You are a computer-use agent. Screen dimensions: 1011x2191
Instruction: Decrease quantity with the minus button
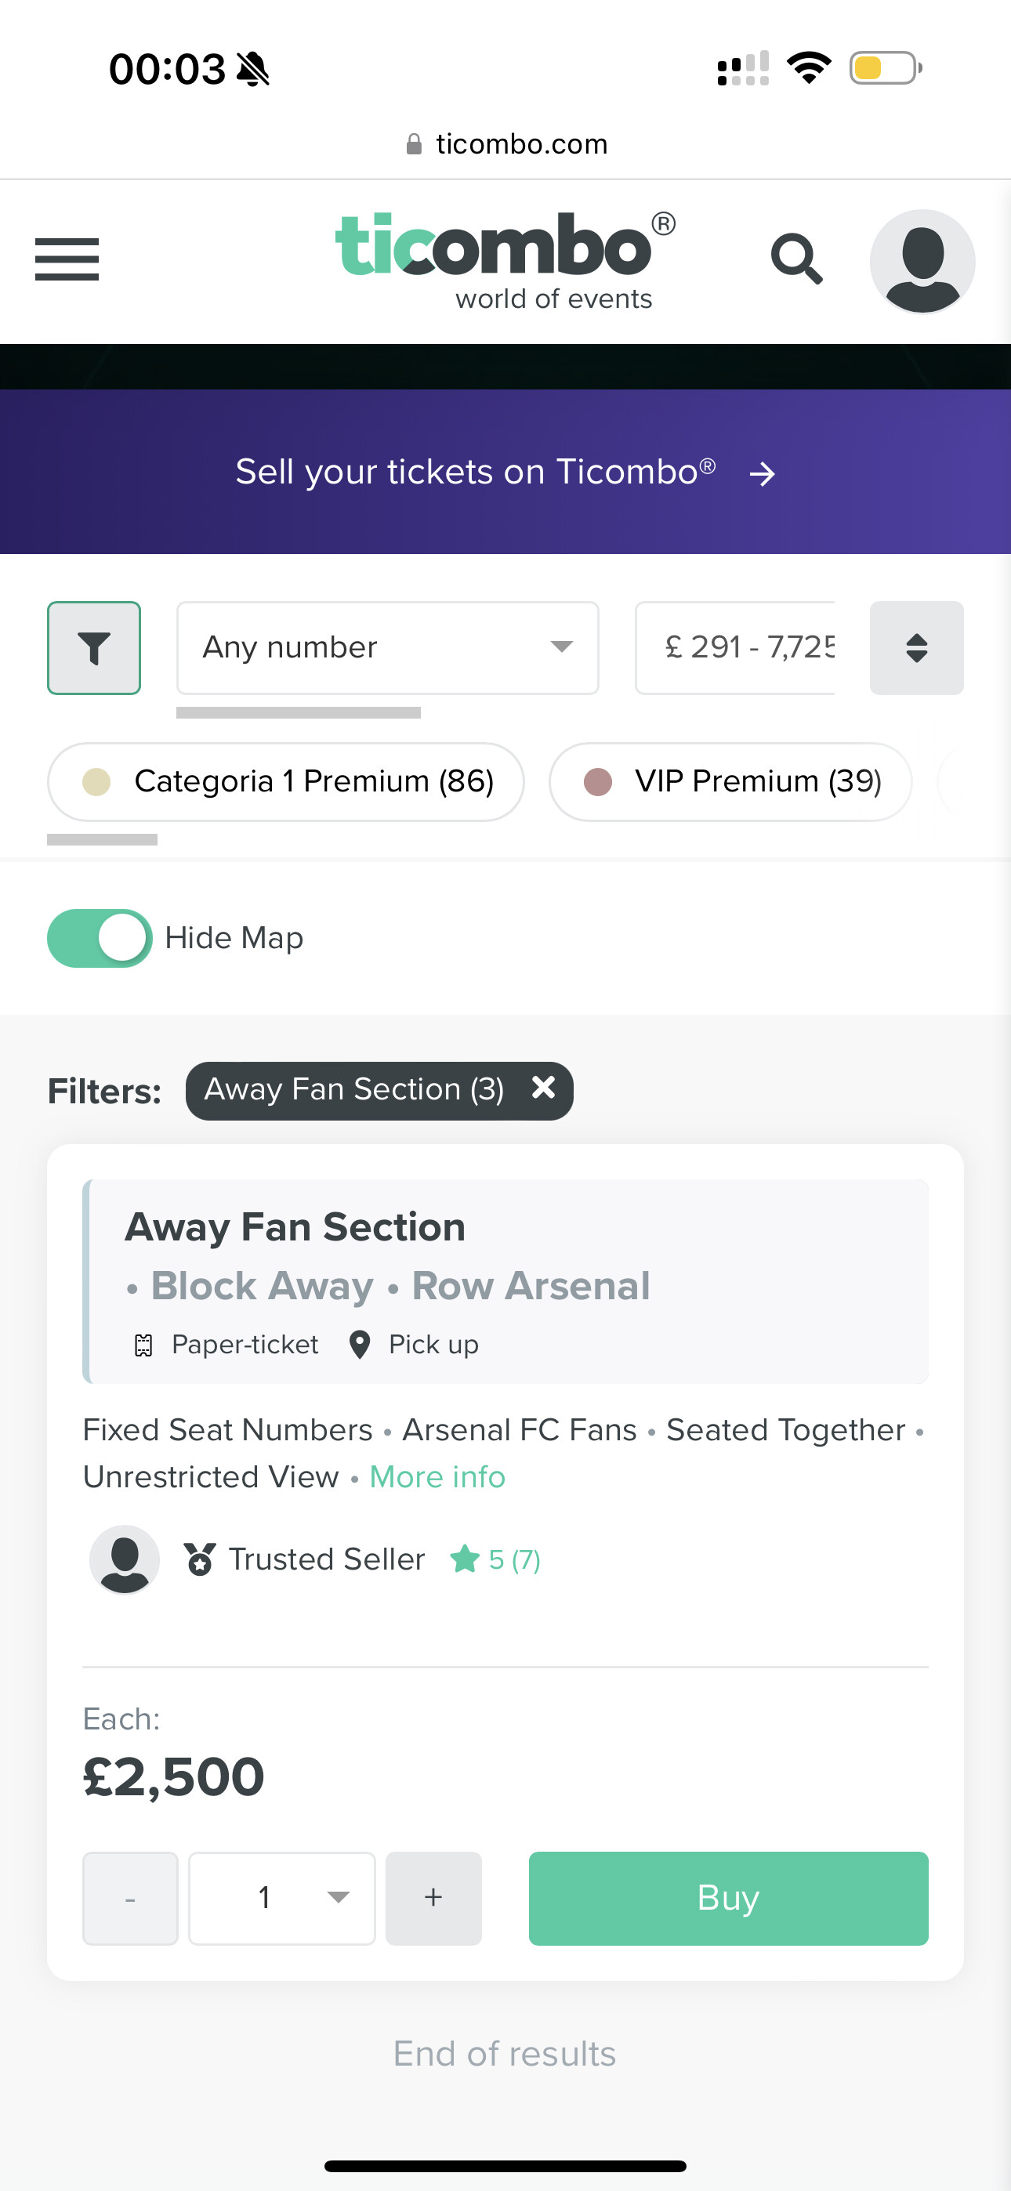coord(130,1898)
